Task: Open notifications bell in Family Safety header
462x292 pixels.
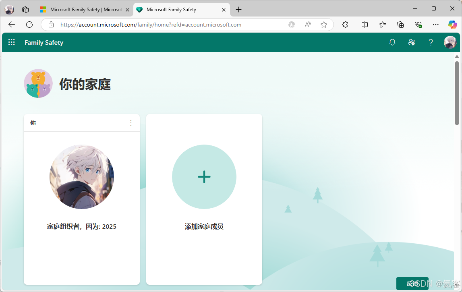Action: tap(392, 42)
